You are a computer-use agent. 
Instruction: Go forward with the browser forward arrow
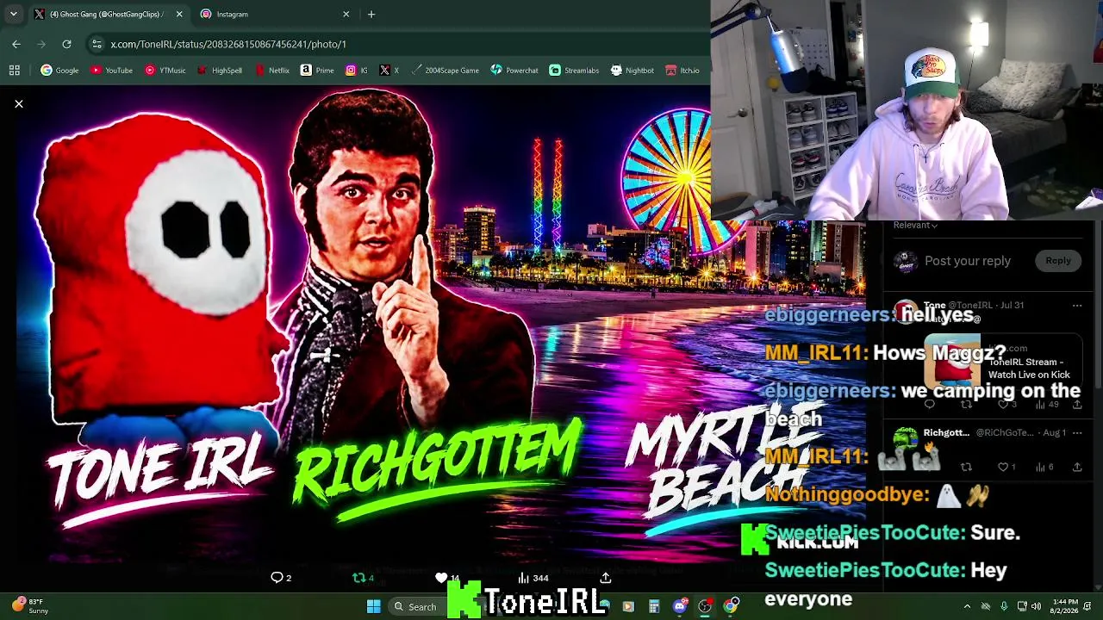[41, 44]
